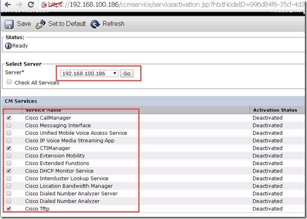The image size is (307, 219).
Task: Uncheck Cisco CallManager checkbox
Action: [x=9, y=117]
